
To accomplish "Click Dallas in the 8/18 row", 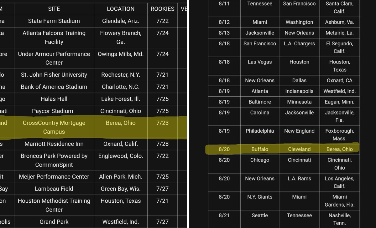I will pos(299,80).
